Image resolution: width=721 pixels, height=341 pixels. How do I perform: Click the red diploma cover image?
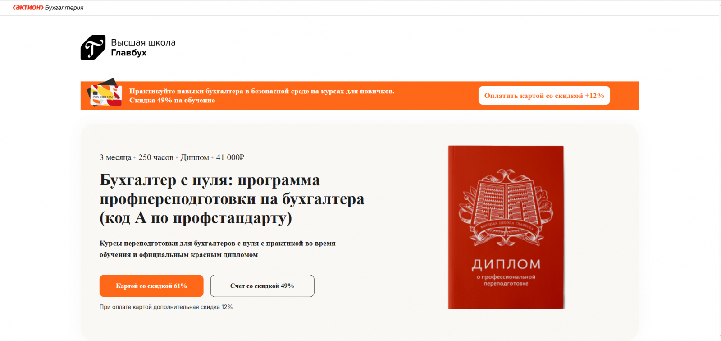tap(506, 227)
